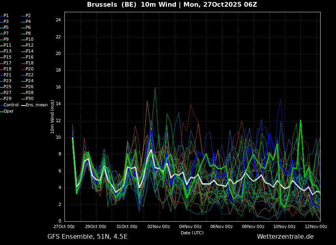The width and height of the screenshot is (336, 245).
Task: Click the P16 legend color line
Action: click(x=23, y=57)
